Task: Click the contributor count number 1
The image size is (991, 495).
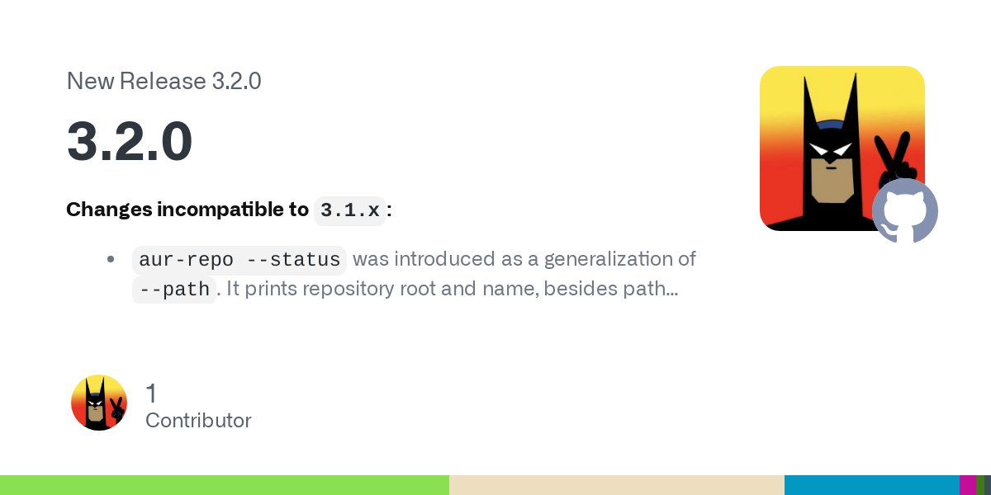Action: coord(151,394)
